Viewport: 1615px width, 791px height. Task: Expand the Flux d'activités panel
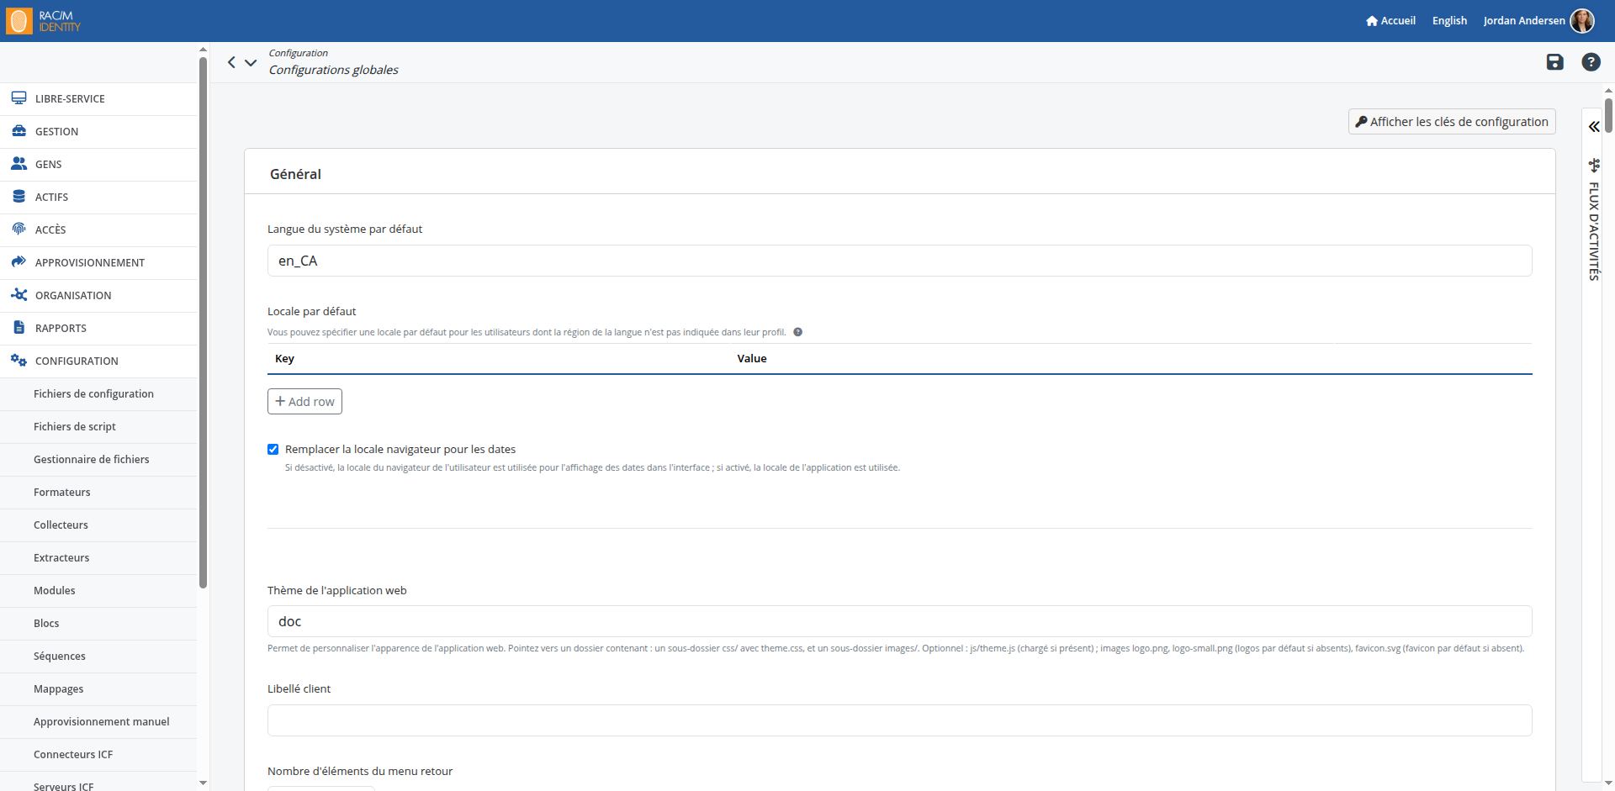pos(1593,127)
